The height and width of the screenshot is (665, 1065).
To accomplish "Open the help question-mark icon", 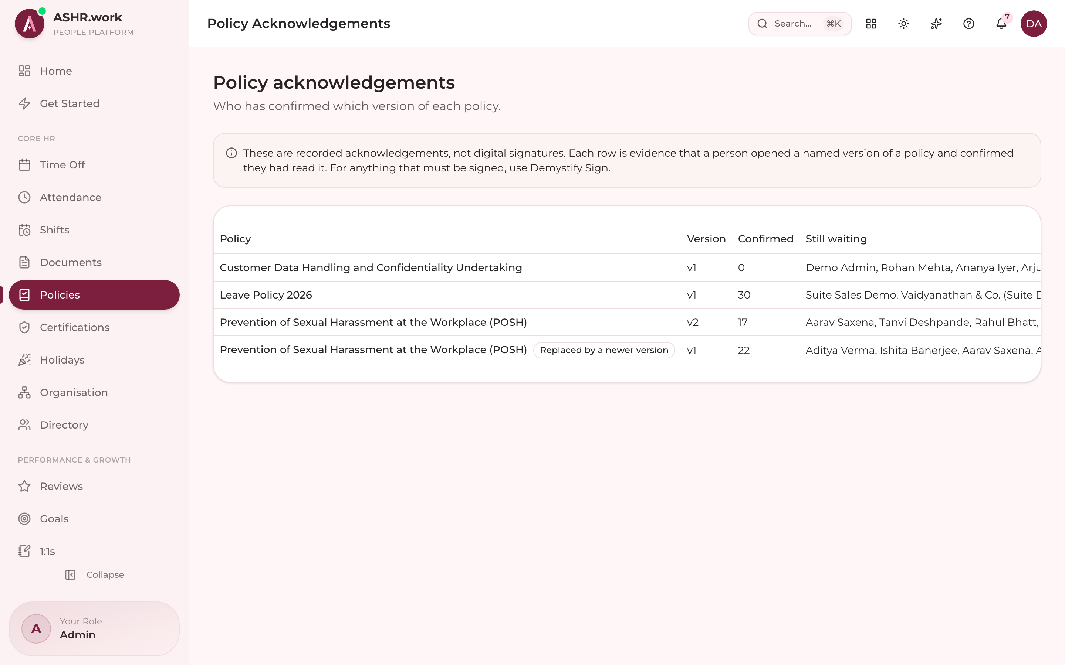I will coord(968,24).
